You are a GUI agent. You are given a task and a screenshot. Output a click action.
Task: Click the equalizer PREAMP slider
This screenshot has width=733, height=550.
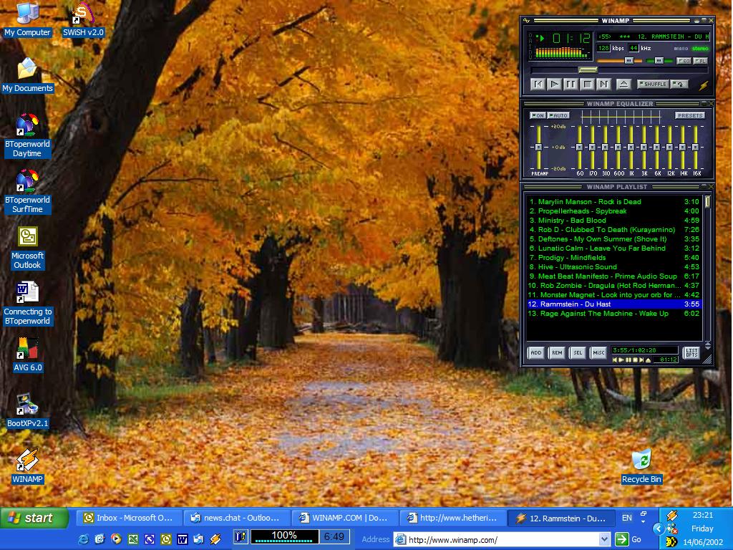pyautogui.click(x=538, y=147)
